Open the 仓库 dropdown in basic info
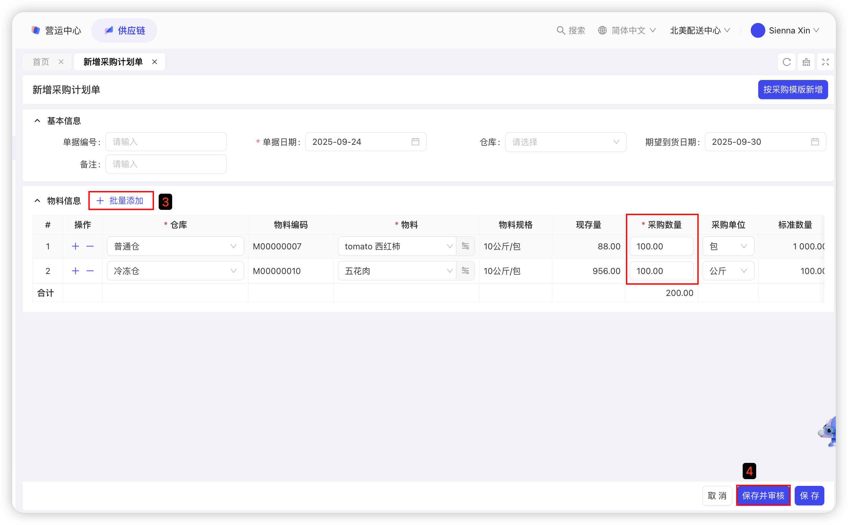The image size is (848, 525). [565, 142]
